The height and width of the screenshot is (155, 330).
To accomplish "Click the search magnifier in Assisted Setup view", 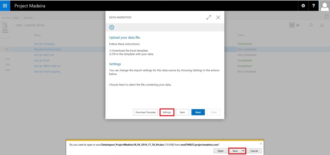I will 311,25.
